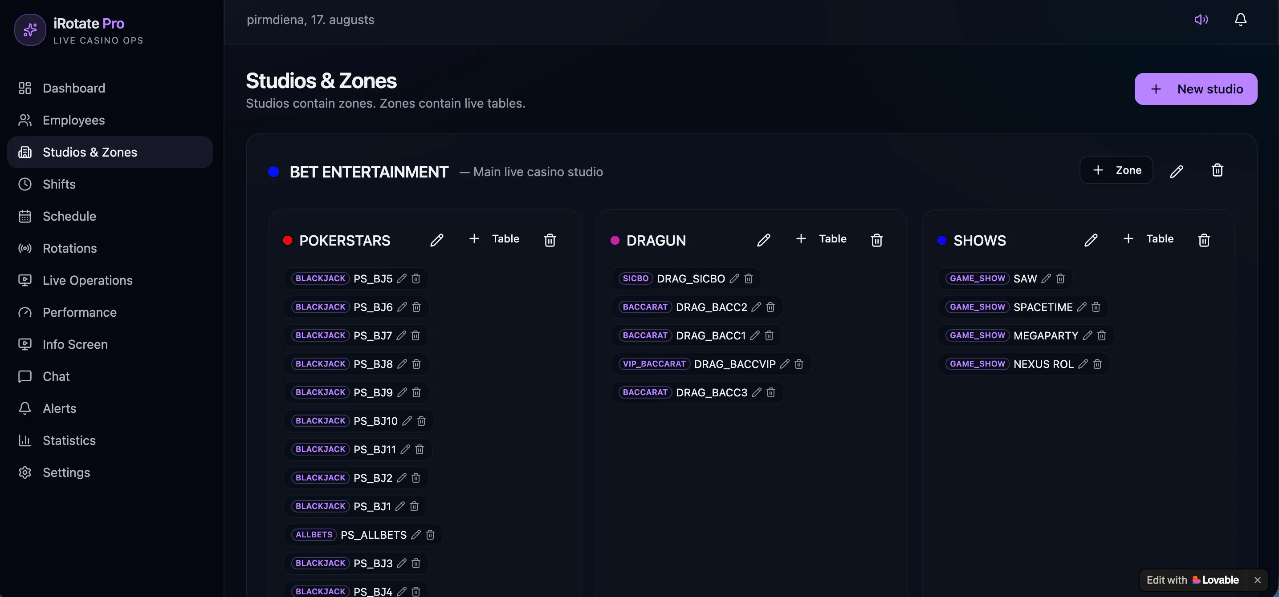Image resolution: width=1279 pixels, height=597 pixels.
Task: Toggle the sound speaker icon
Action: click(1201, 19)
